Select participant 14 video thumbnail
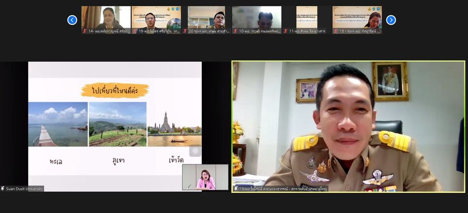 point(106,17)
